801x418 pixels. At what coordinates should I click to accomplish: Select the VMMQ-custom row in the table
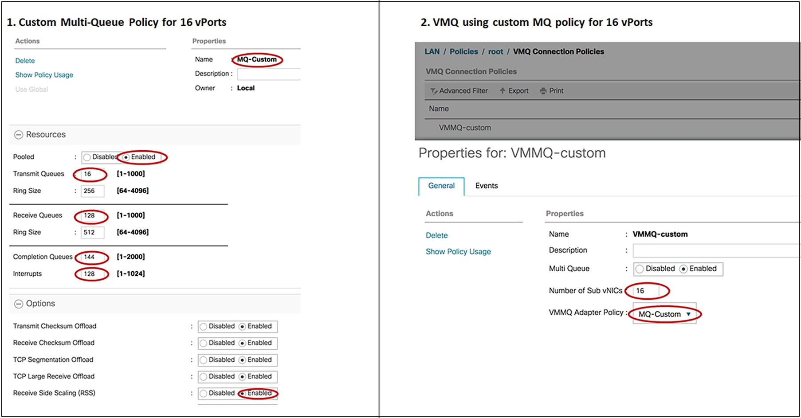pos(613,128)
